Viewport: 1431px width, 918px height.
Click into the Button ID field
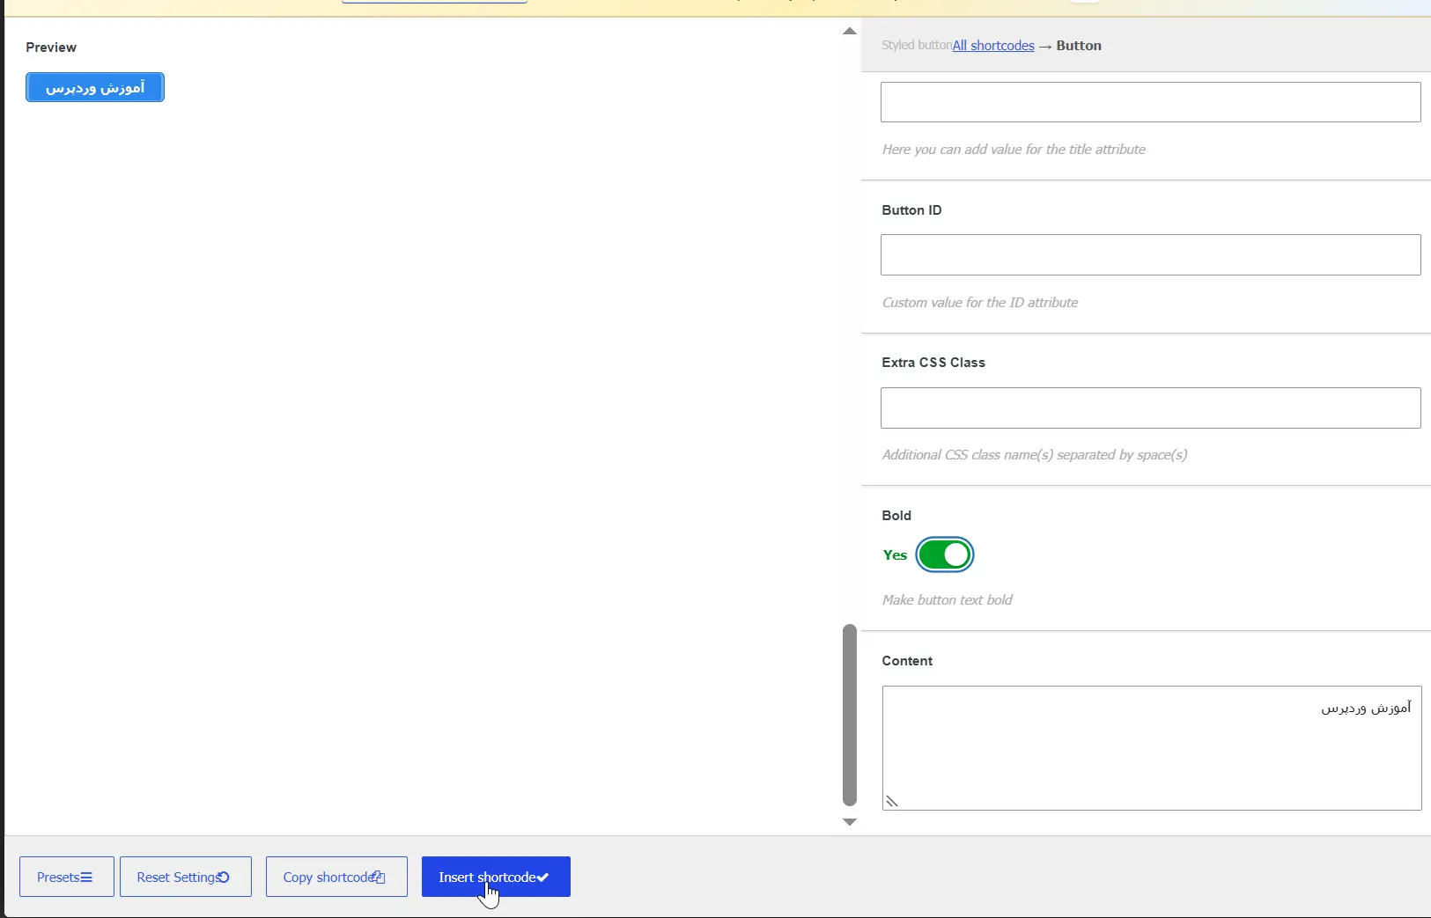tap(1150, 254)
